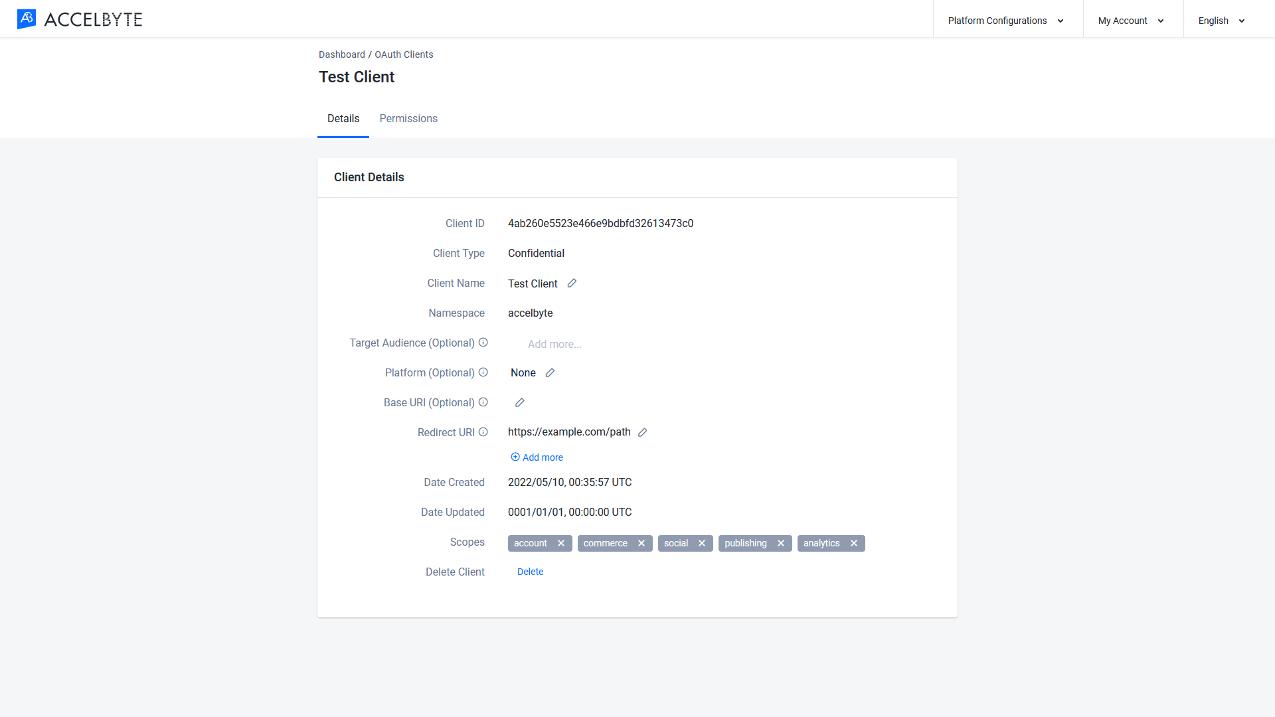Image resolution: width=1275 pixels, height=717 pixels.
Task: Select the Client ID value text
Action: point(600,224)
